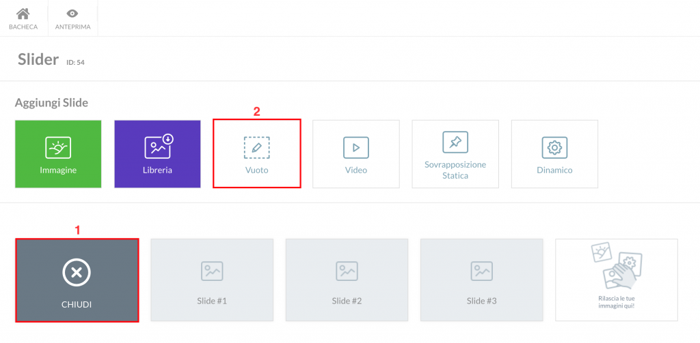Select the Dinamico gear icon
The width and height of the screenshot is (700, 343).
pos(554,147)
